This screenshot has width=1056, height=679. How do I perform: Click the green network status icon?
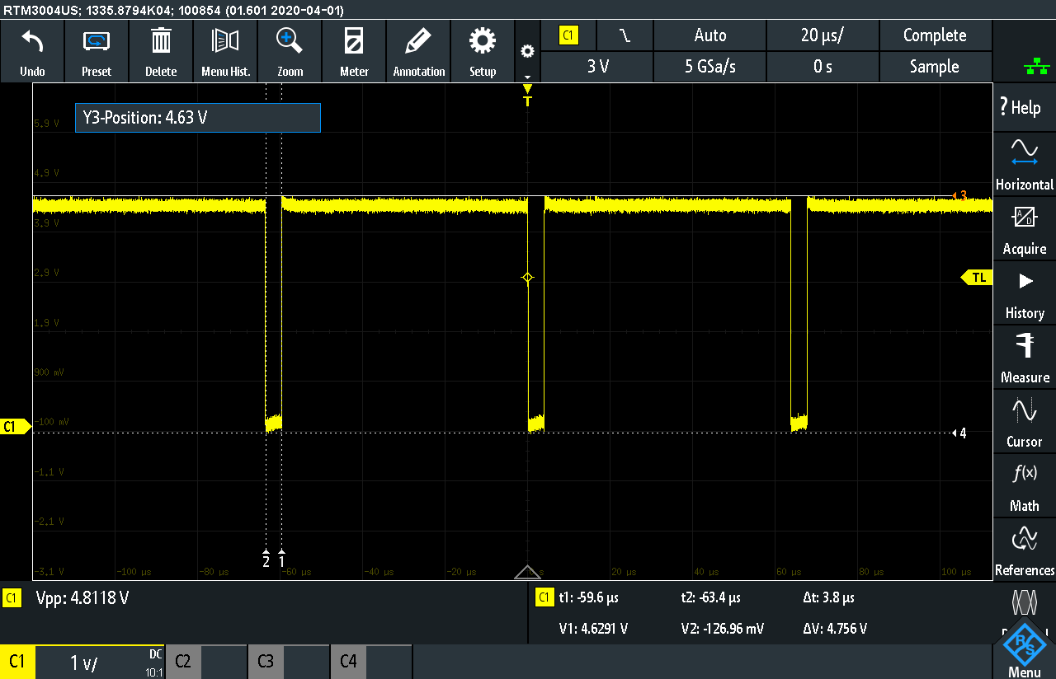click(x=1036, y=68)
